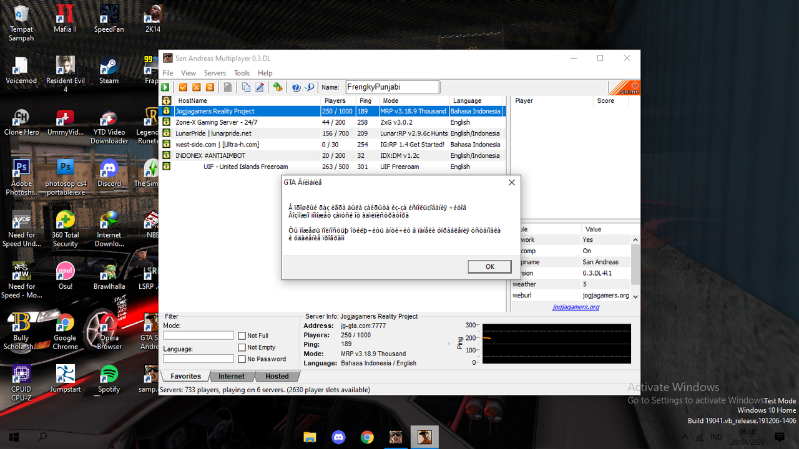Select the Discord desktop icon

point(109,174)
